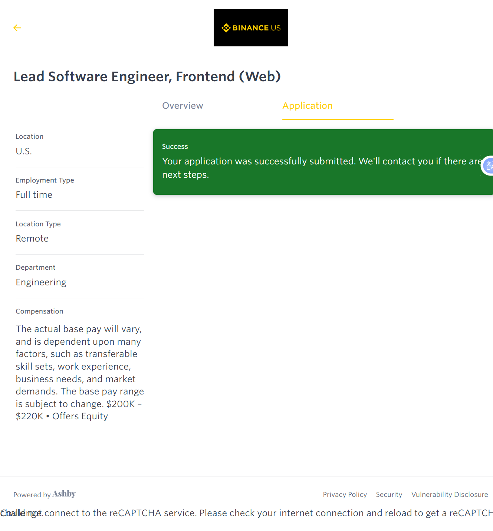Click the yellow back arrow

click(17, 28)
